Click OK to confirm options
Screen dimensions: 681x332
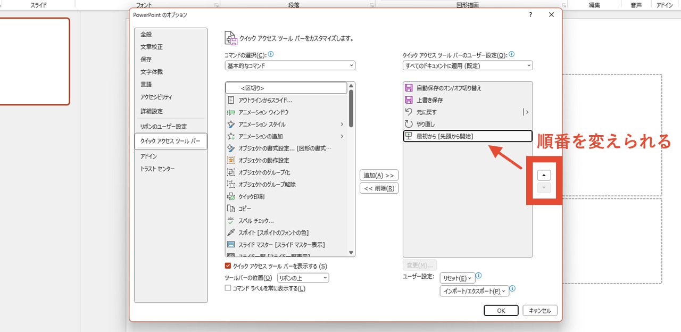coord(501,310)
